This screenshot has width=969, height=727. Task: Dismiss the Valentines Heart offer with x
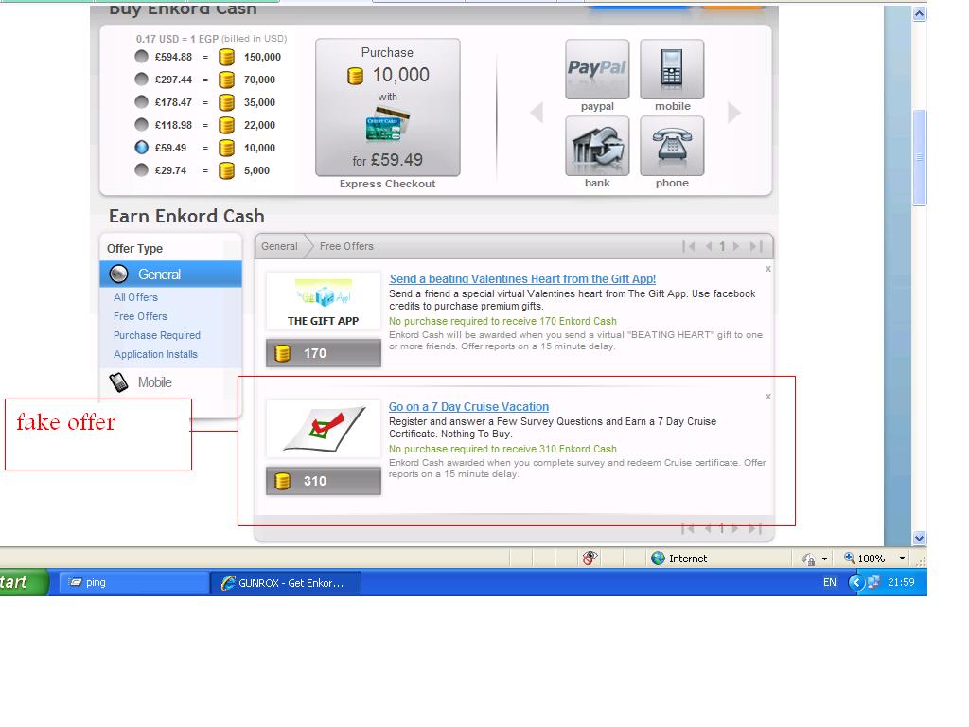pos(768,269)
